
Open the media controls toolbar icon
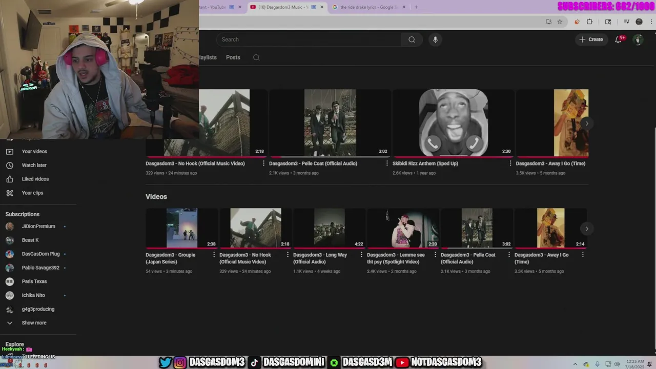[x=626, y=22]
